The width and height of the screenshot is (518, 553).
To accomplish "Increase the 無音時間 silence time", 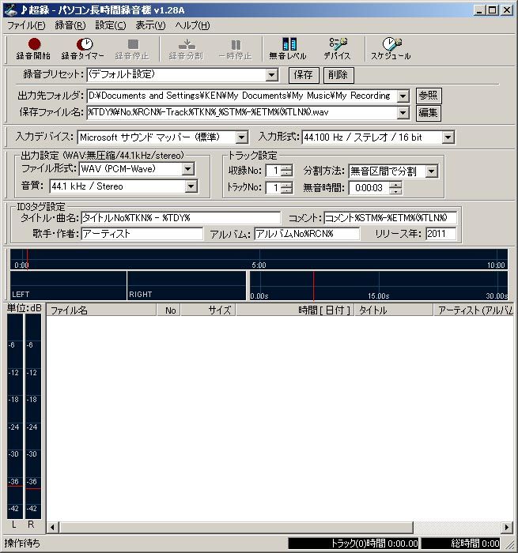I will pos(395,185).
